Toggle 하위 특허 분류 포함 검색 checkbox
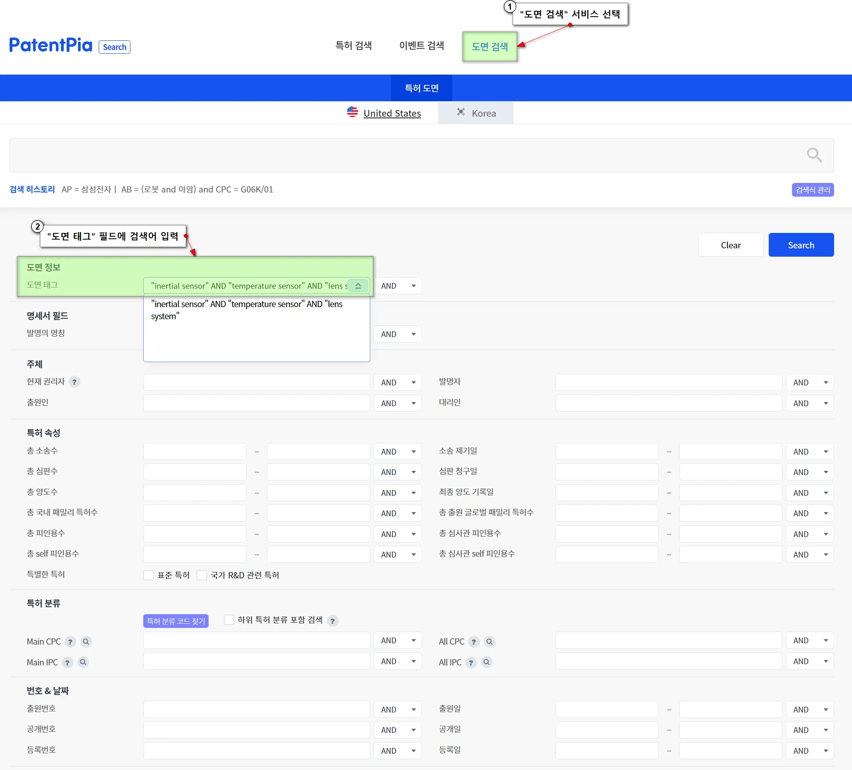 [x=229, y=620]
